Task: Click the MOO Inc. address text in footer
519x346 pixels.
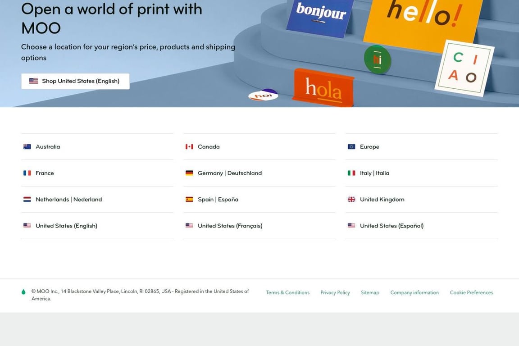Action: pos(140,295)
